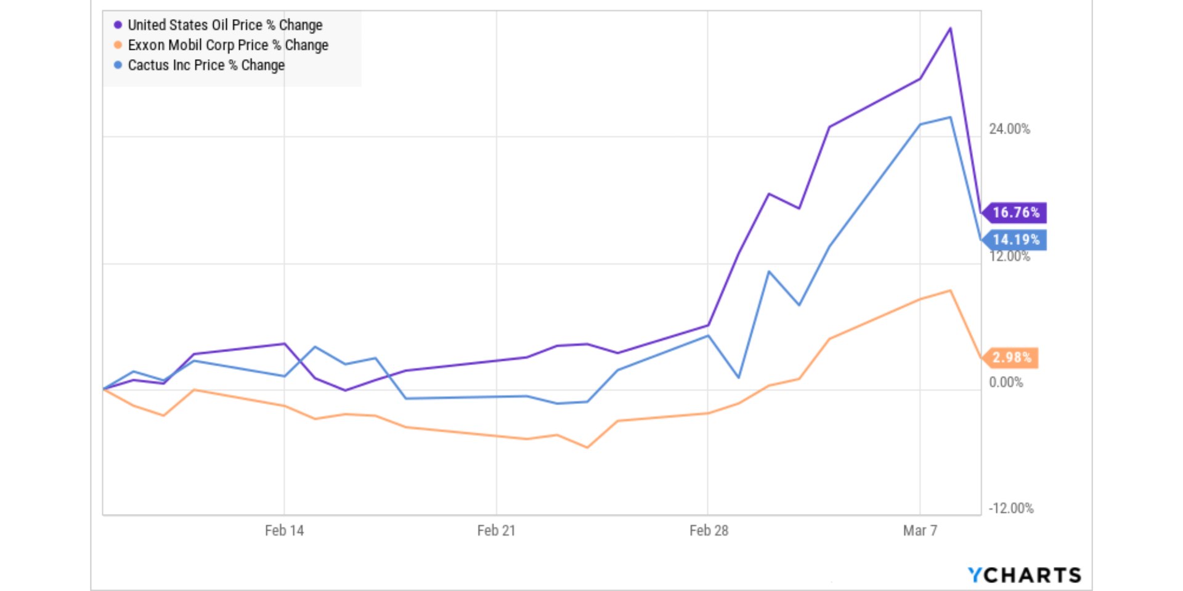Image resolution: width=1183 pixels, height=591 pixels.
Task: Click the Feb 28 date label
Action: (x=709, y=531)
